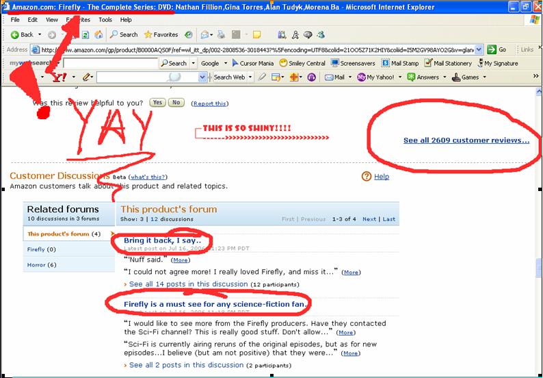Image resolution: width=543 pixels, height=378 pixels.
Task: Expand the My Yahoo! dropdown arrow
Action: click(399, 77)
